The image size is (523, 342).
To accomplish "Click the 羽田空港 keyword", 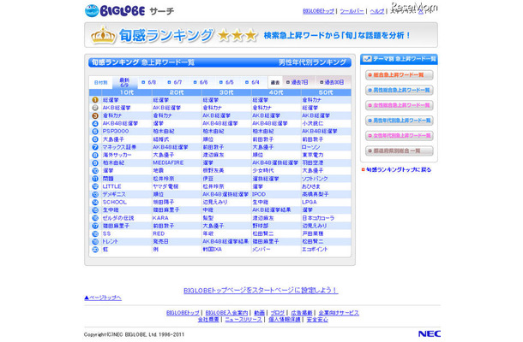I will point(313,163).
